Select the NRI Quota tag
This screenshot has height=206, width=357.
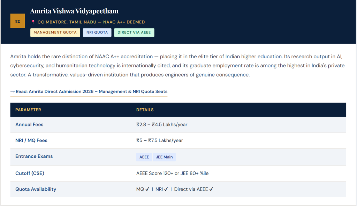pos(97,32)
